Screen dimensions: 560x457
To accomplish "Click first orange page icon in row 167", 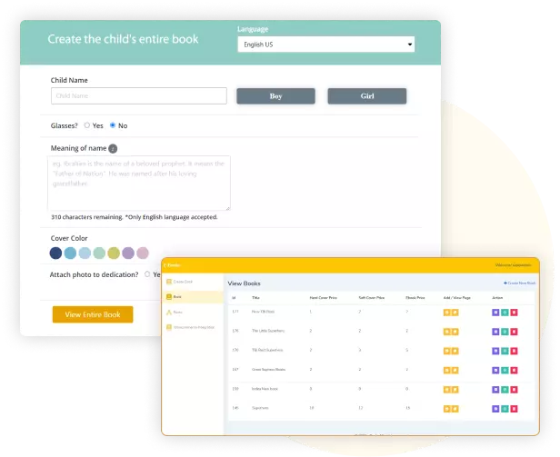I will 446,371.
